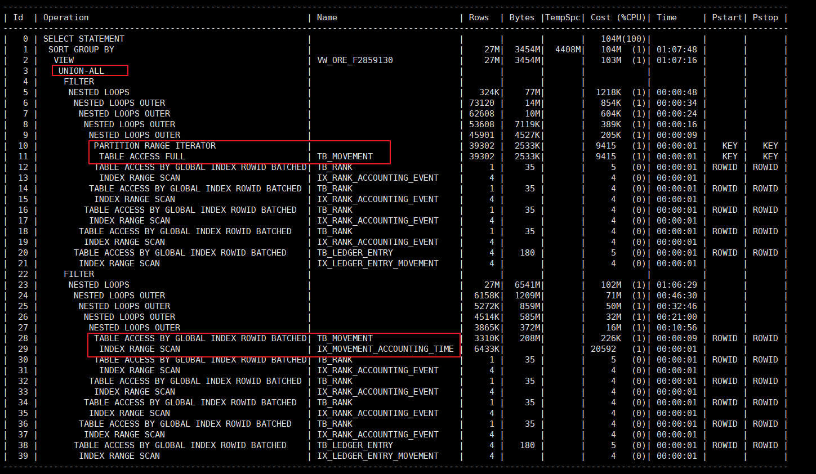Select the time value 01:07:48
Image resolution: width=816 pixels, height=474 pixels.
[x=677, y=50]
